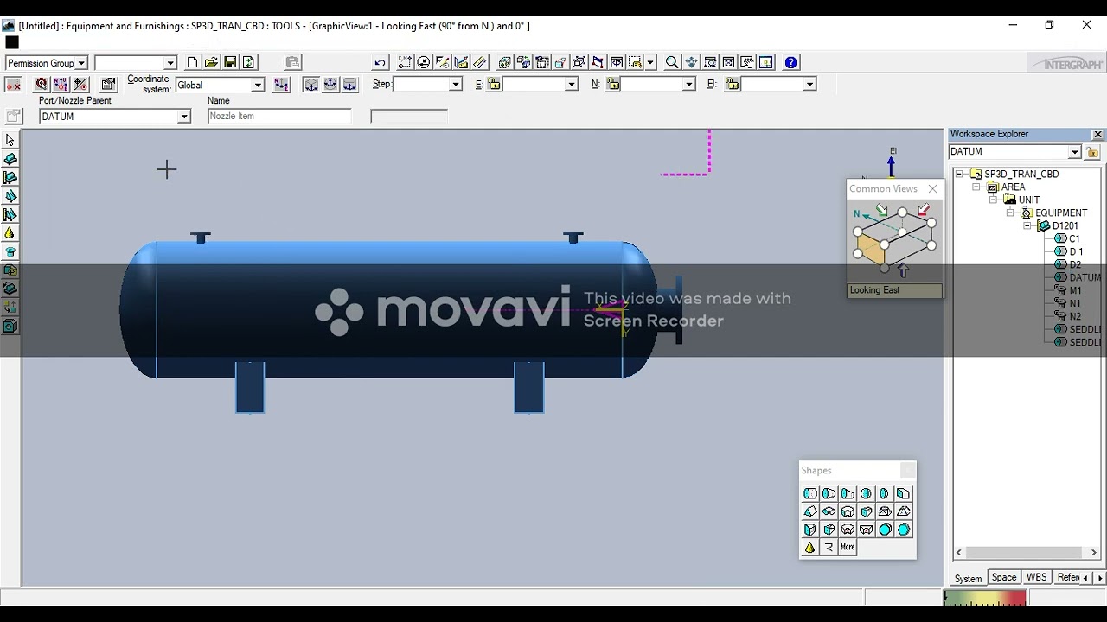Click the lock icon beside Workspace Explorer dropdown

pyautogui.click(x=1092, y=152)
